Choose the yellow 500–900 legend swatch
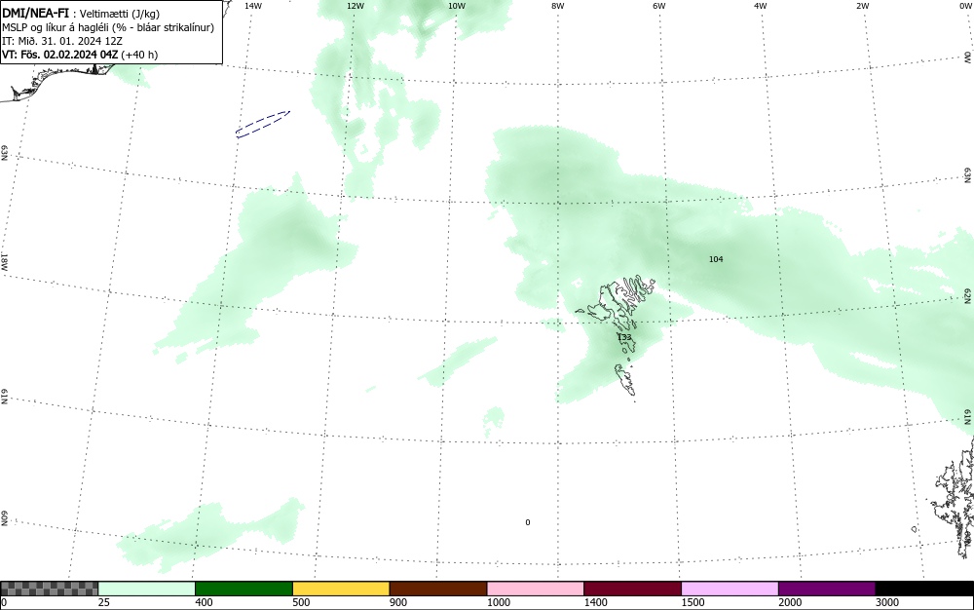The image size is (974, 610). (341, 589)
